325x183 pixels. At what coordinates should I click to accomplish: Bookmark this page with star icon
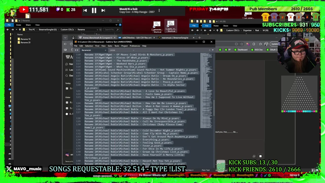(242, 44)
